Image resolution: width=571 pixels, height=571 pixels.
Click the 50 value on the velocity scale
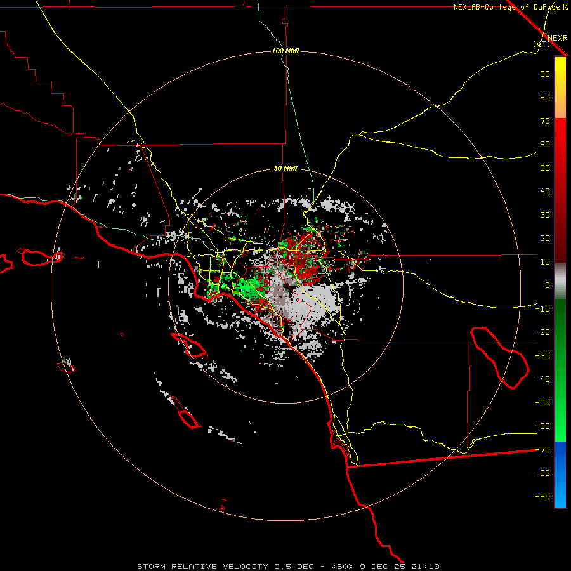point(545,168)
